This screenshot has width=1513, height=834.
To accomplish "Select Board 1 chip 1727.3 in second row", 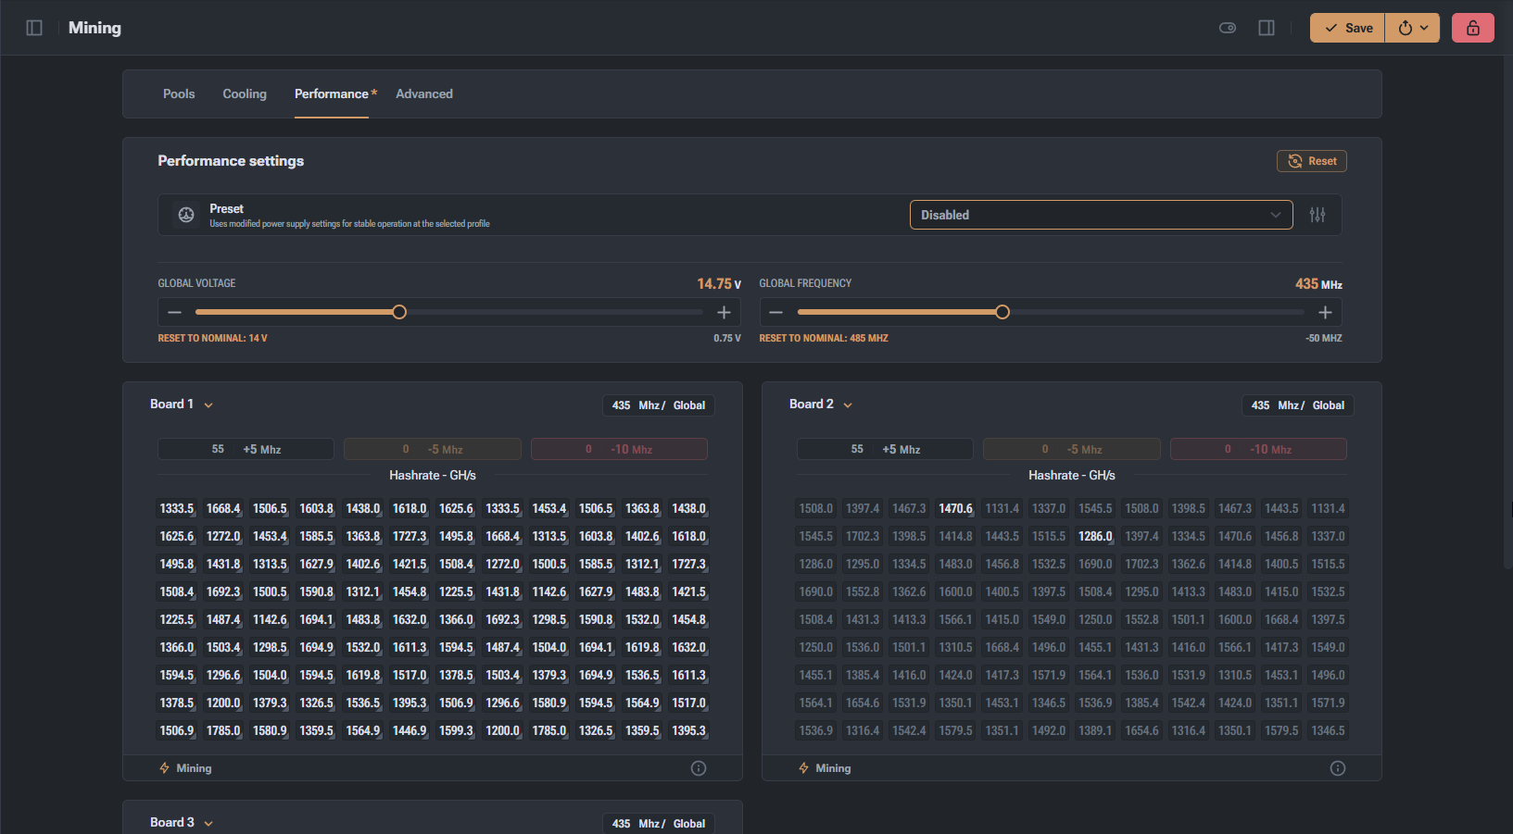I will [410, 536].
